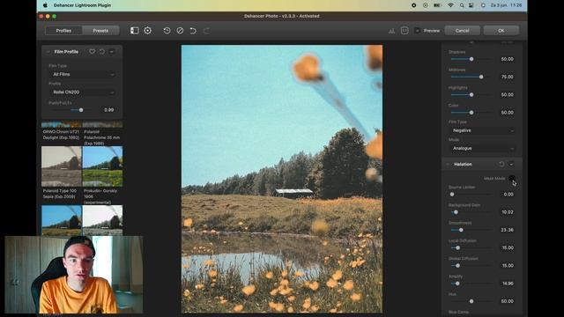This screenshot has width=564, height=317.
Task: Select the faded thumbnail below Prokudin-Gorsky
Action: 102,220
